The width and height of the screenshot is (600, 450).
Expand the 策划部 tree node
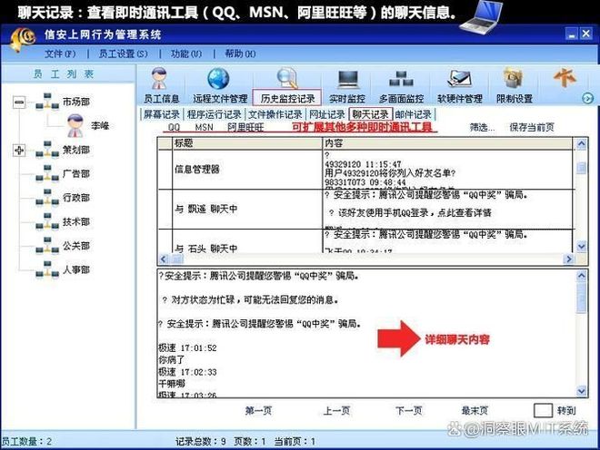19,150
